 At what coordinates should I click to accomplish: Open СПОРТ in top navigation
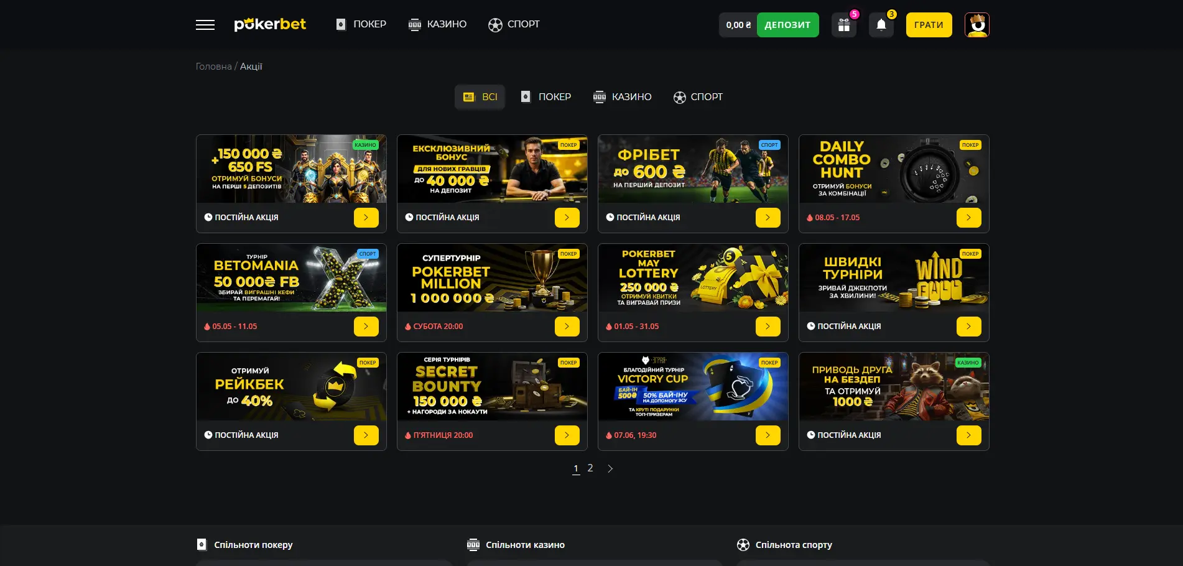tap(514, 24)
